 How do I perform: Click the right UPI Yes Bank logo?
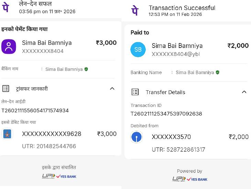point(190,179)
